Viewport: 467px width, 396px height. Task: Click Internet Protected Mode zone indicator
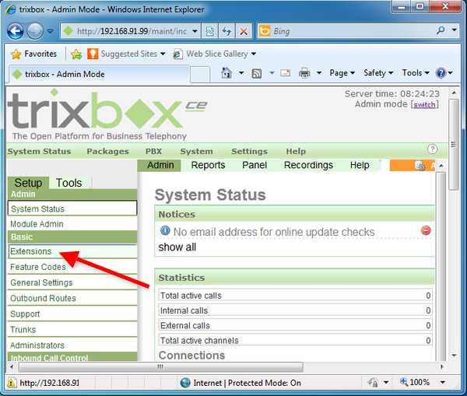pyautogui.click(x=241, y=383)
